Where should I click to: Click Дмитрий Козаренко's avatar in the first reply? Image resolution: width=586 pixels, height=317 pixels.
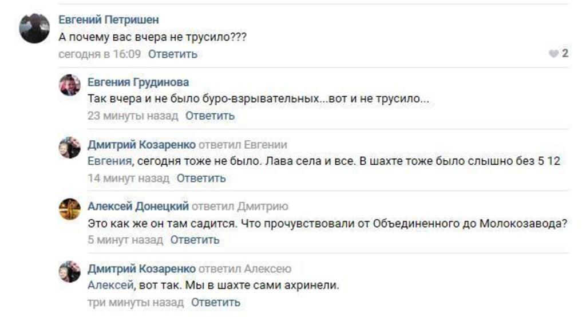pos(70,147)
